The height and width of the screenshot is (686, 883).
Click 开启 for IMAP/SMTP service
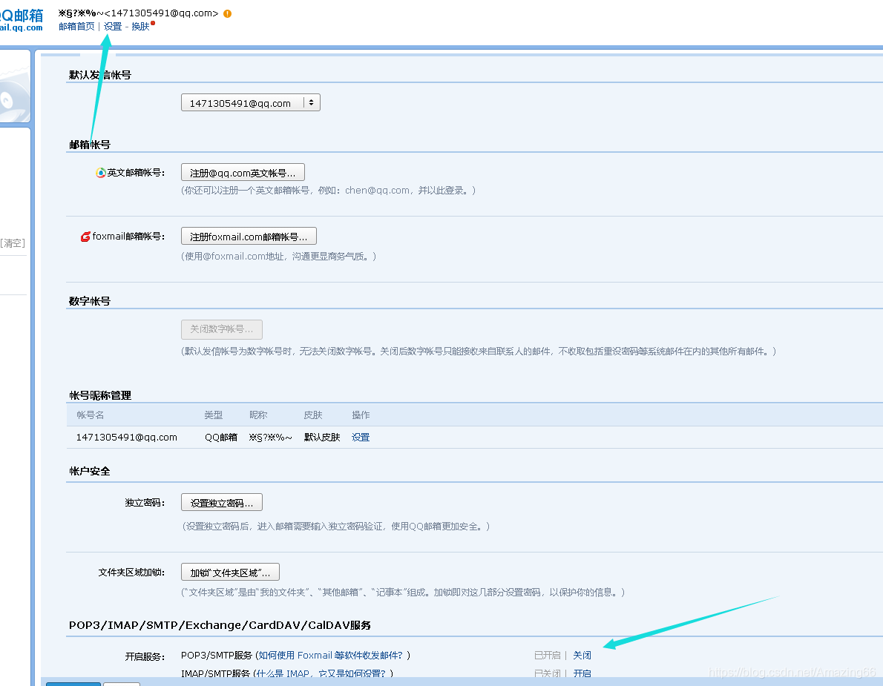pos(582,673)
